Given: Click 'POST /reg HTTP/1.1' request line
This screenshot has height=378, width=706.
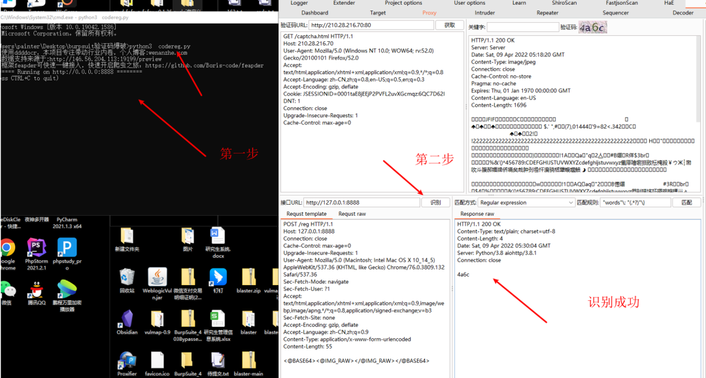Looking at the screenshot, I should click(308, 224).
